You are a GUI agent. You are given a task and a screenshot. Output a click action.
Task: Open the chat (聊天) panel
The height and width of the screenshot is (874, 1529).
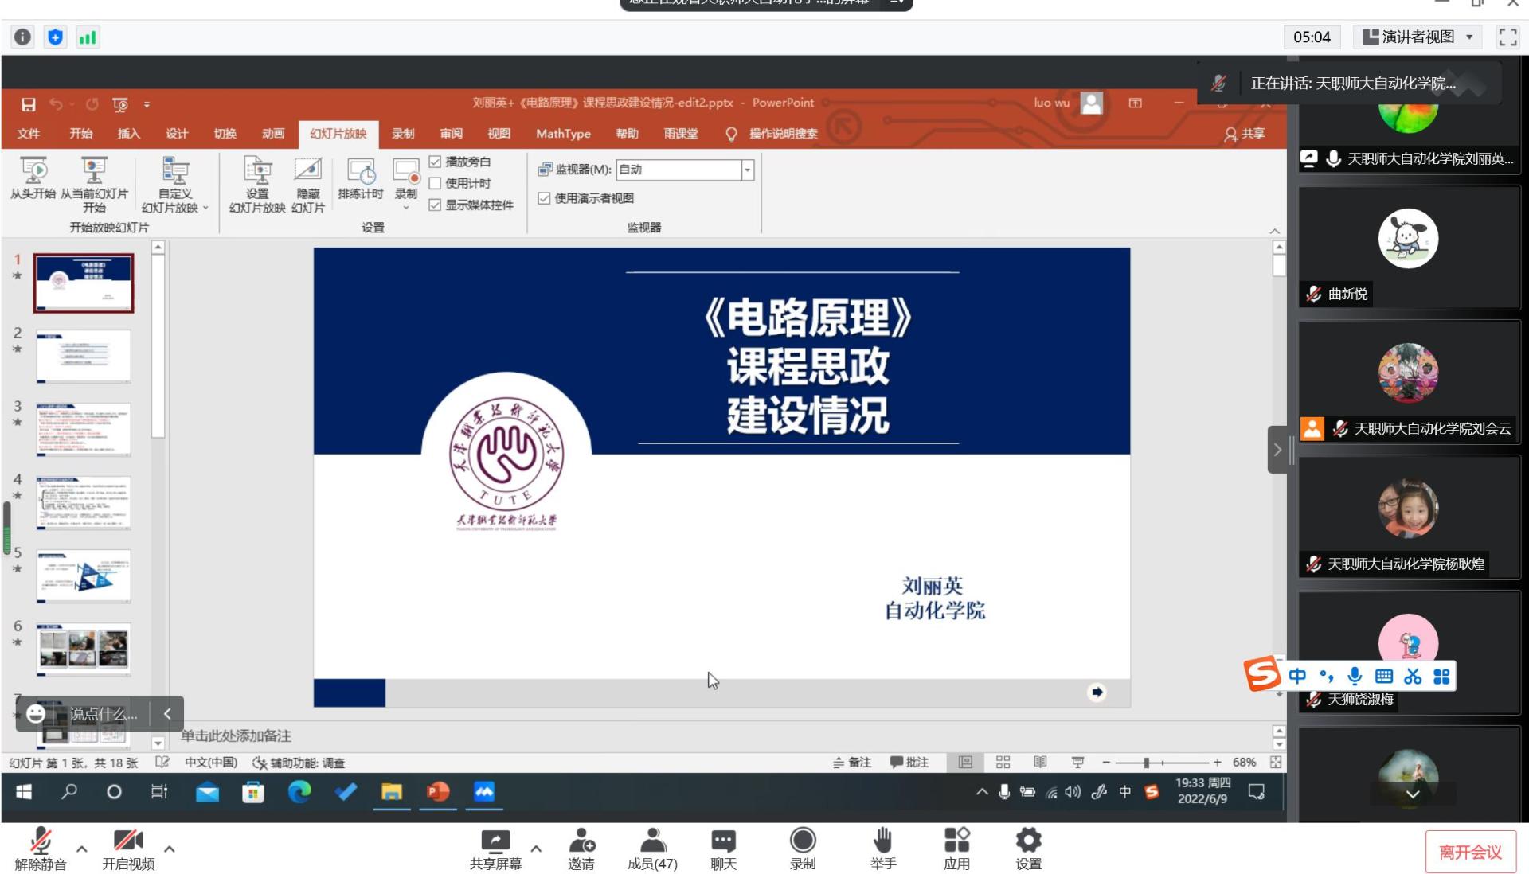click(723, 841)
